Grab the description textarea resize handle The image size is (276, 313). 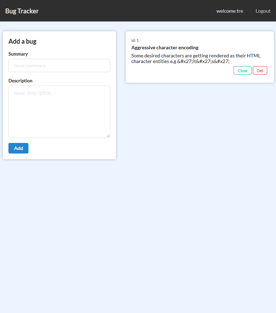coord(108,136)
